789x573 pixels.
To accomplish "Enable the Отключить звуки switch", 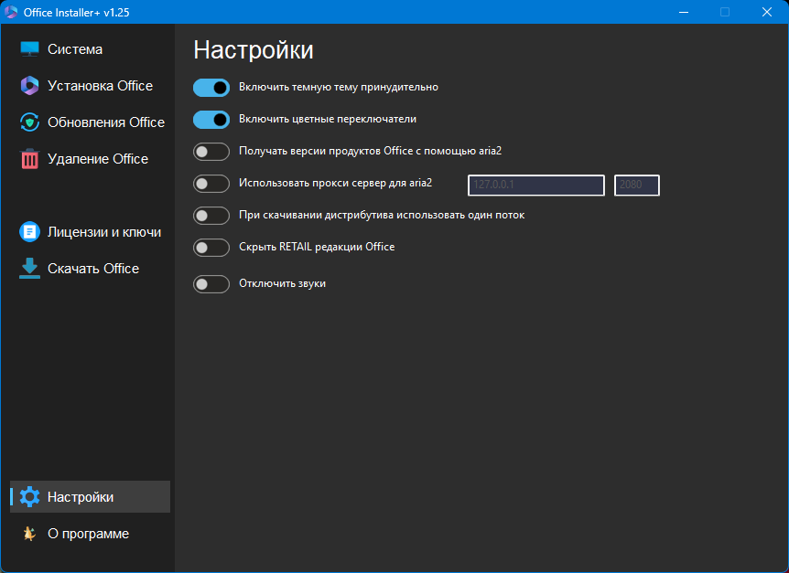I will [211, 284].
